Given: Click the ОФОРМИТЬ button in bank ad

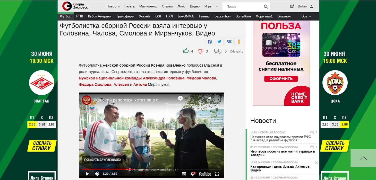Looking at the screenshot, I should coord(281,79).
